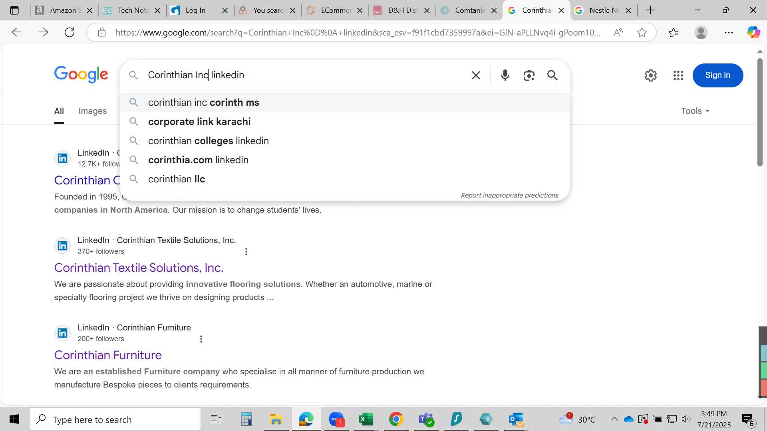
Task: Open Google quick settings gear
Action: click(651, 75)
